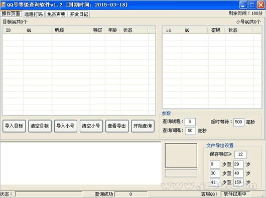Minimize the QQ号等级查询软件 window
The width and height of the screenshot is (266, 198).
click(x=243, y=4)
